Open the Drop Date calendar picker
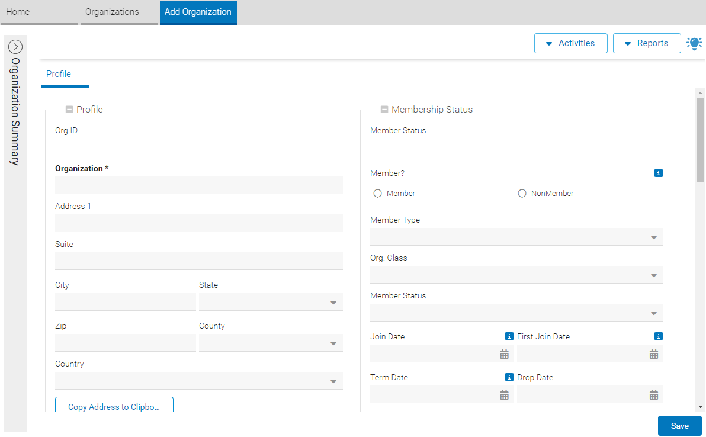Image resolution: width=706 pixels, height=437 pixels. (654, 395)
